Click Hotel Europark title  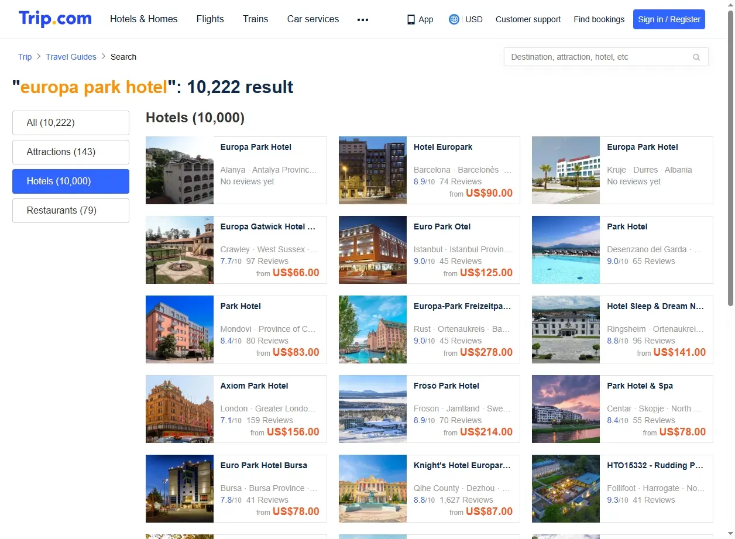pyautogui.click(x=443, y=147)
